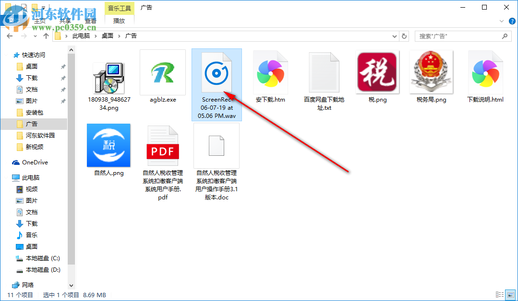The image size is (518, 301).
Task: Expand breadcrumb arrow after 此电脑
Action: [96, 36]
